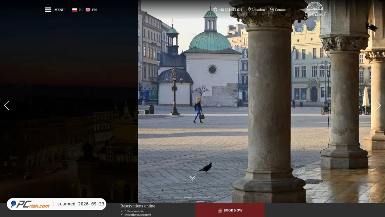Jump to the fourth slide indicator
The height and width of the screenshot is (217, 385).
(x=197, y=197)
